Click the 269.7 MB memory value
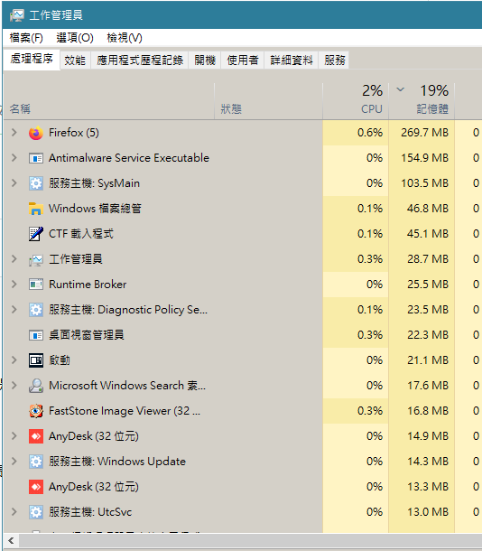The width and height of the screenshot is (482, 551). [424, 133]
